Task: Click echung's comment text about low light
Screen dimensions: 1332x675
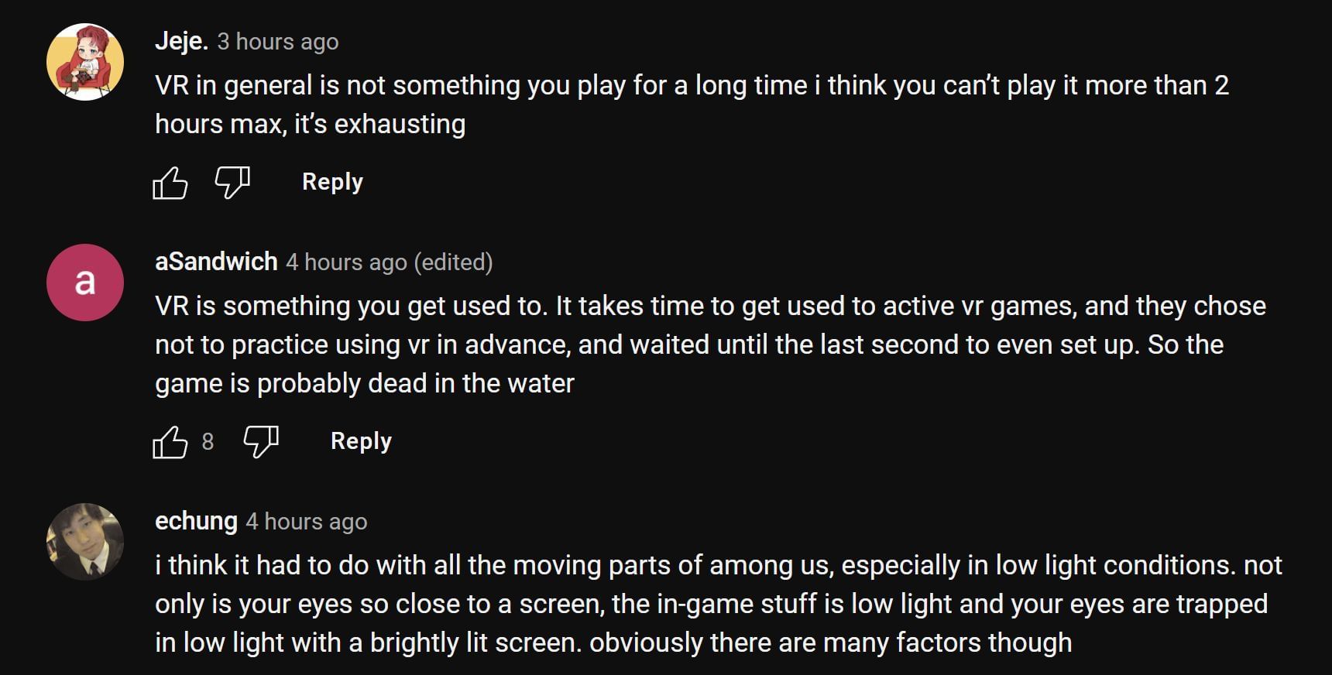Action: [717, 604]
